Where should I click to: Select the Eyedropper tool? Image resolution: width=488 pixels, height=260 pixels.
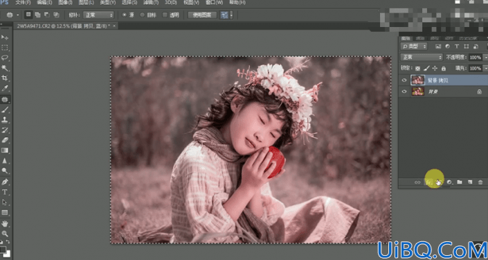tap(5, 89)
